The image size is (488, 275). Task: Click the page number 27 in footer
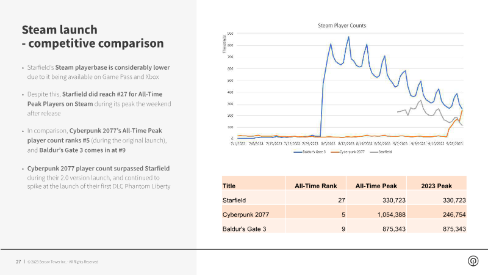[18, 262]
